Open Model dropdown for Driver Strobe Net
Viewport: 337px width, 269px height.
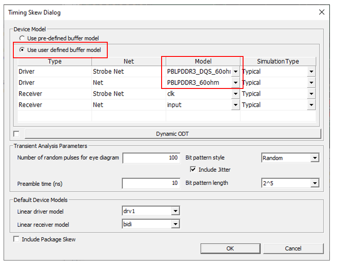(235, 72)
